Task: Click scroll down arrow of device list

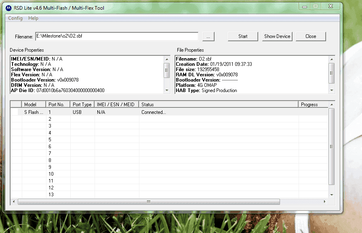Action: 332,195
